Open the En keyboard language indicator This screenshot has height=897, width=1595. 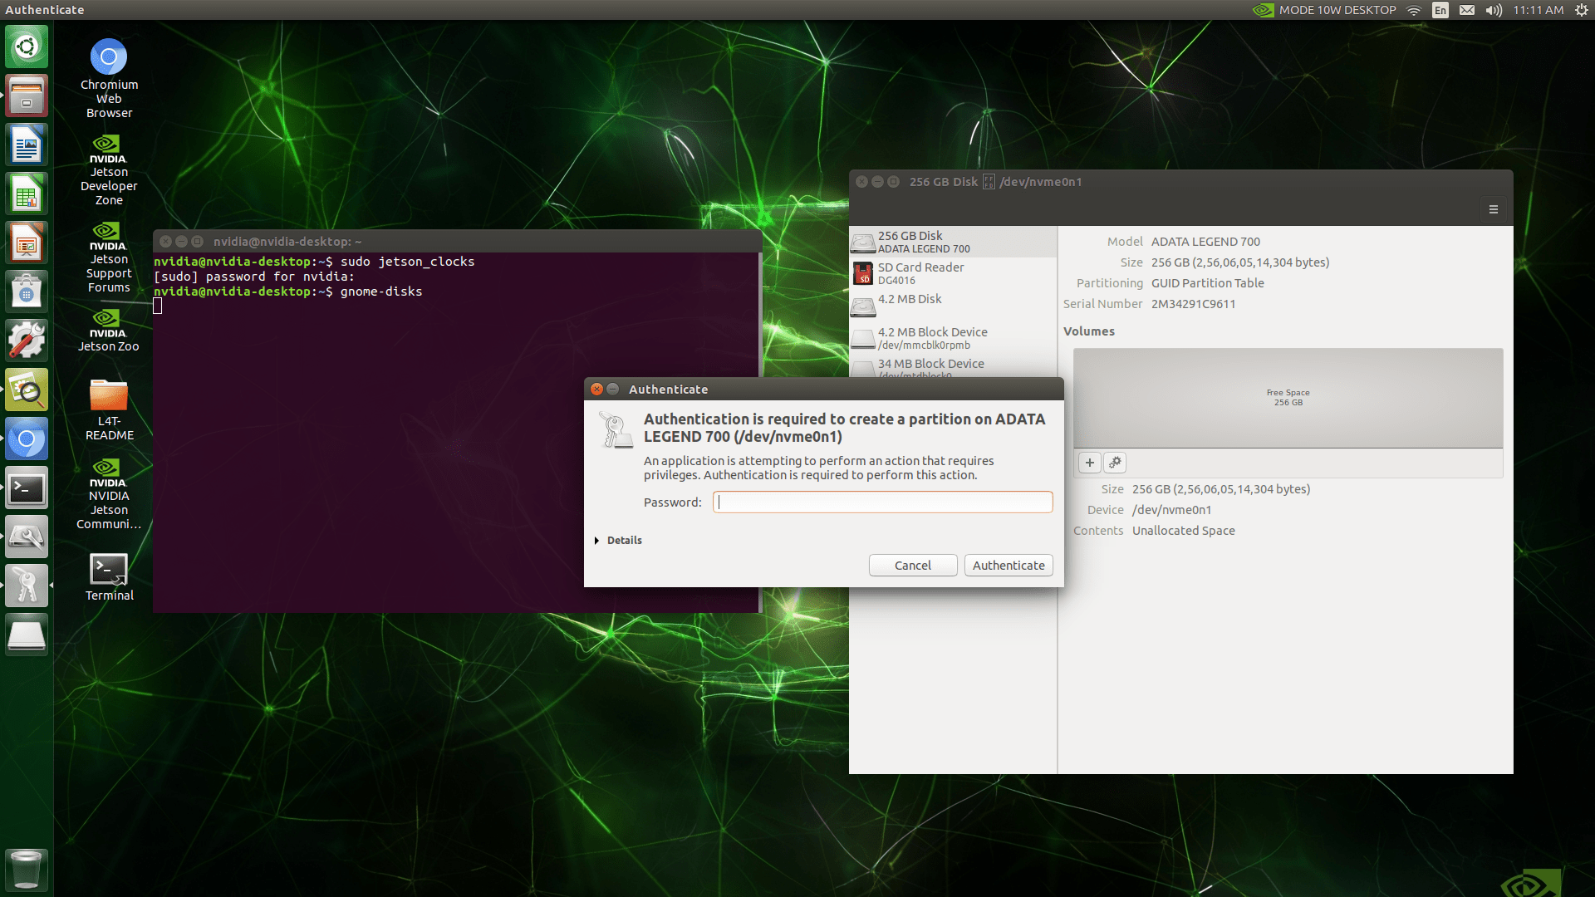pyautogui.click(x=1440, y=10)
